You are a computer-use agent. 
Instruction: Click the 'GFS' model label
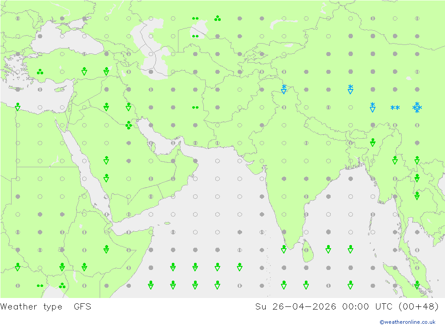coord(83,307)
